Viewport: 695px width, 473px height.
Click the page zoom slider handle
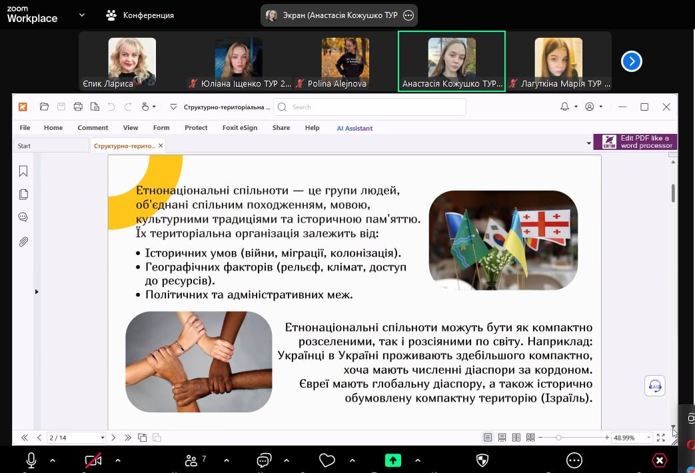click(x=558, y=438)
